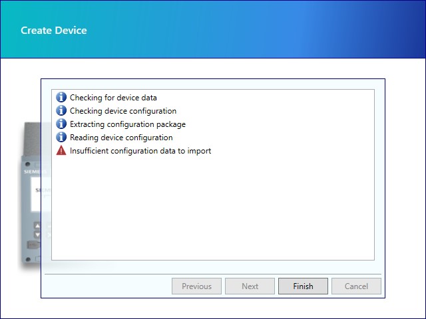The height and width of the screenshot is (319, 426).
Task: Click the Cancel button
Action: 356,286
